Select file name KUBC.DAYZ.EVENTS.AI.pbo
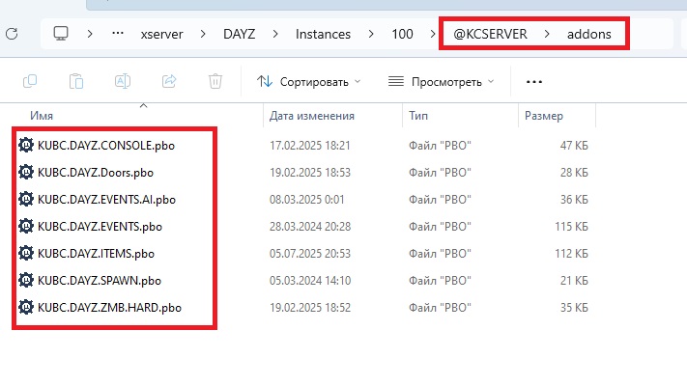 pos(106,200)
